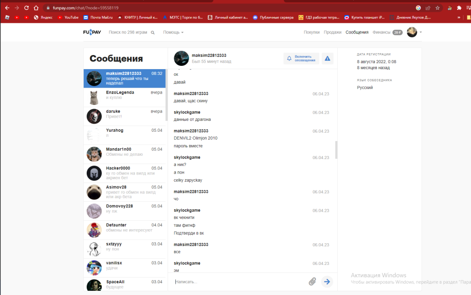
Task: Select the Hacker0000 conversation
Action: 124,173
